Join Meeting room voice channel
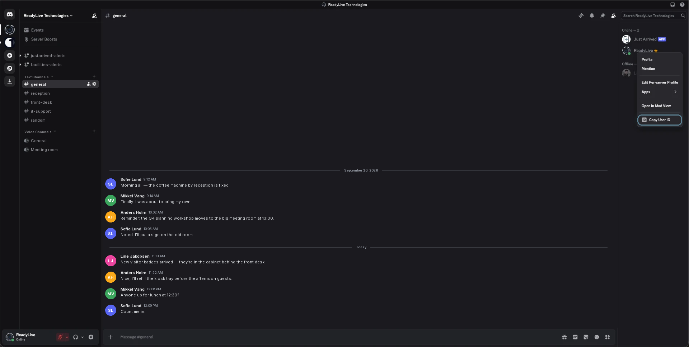 [x=60, y=150]
